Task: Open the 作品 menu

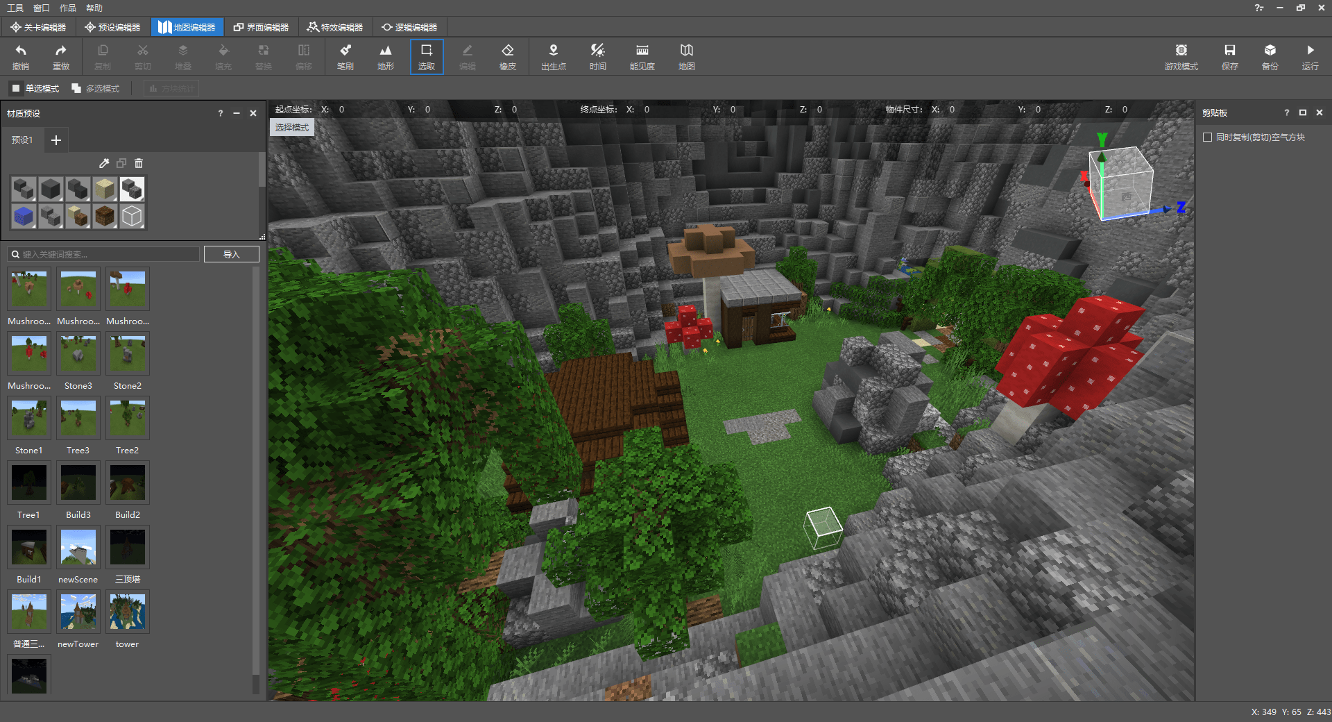Action: tap(68, 8)
